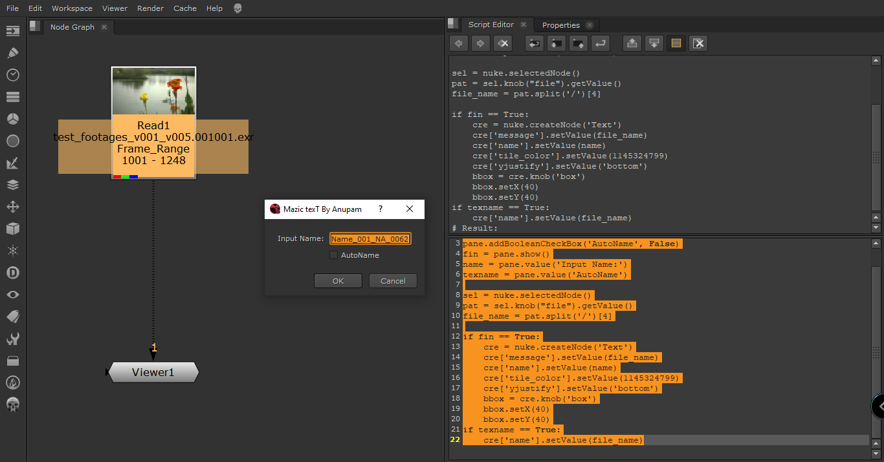The height and width of the screenshot is (462, 884).
Task: Open the Workspace menu
Action: 72,8
